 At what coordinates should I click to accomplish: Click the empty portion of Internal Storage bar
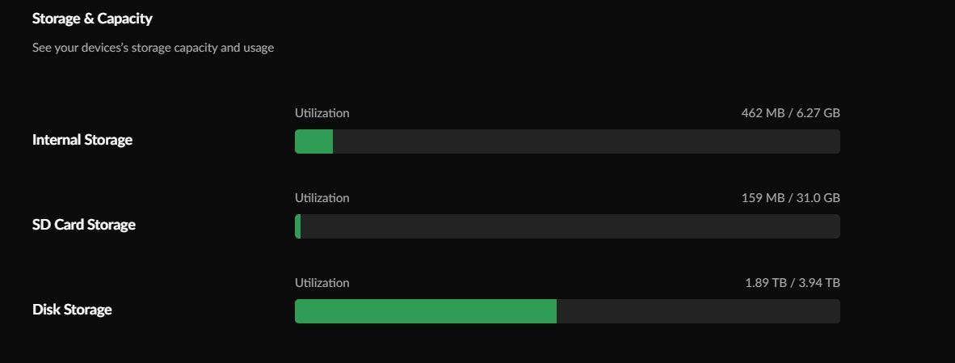click(586, 141)
